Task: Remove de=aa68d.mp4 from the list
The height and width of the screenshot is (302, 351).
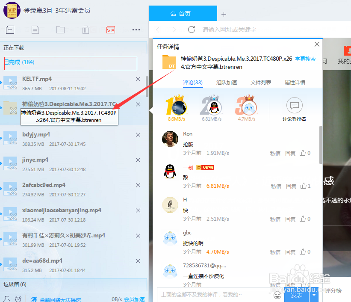Action: click(138, 261)
